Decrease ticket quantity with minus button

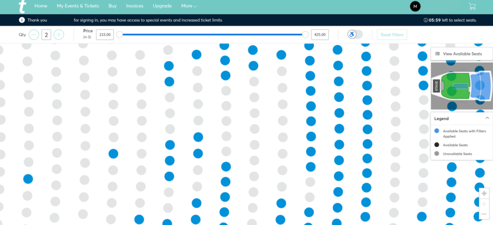click(x=34, y=35)
